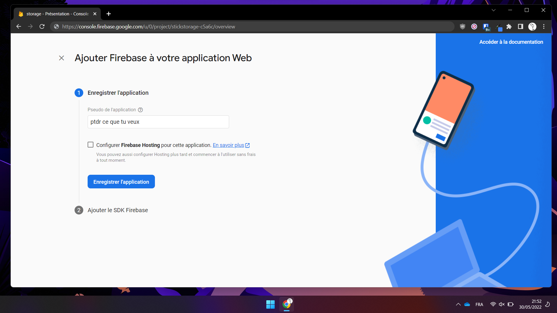Screen dimensions: 557x313
Task: Show hidden system tray icons
Action: [458, 304]
